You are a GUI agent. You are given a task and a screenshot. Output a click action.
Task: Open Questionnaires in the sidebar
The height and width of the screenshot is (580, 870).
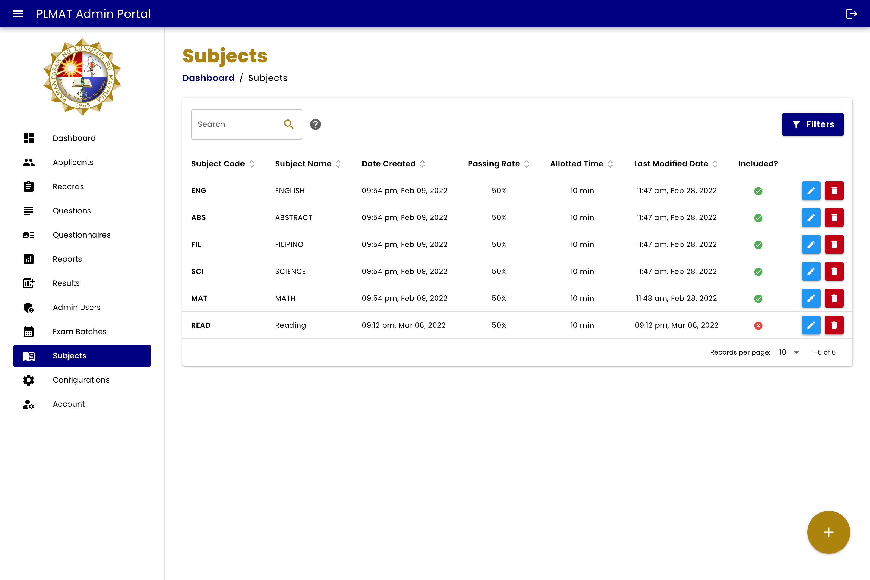point(81,235)
